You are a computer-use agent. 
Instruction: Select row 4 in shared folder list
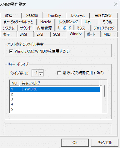(55, 104)
